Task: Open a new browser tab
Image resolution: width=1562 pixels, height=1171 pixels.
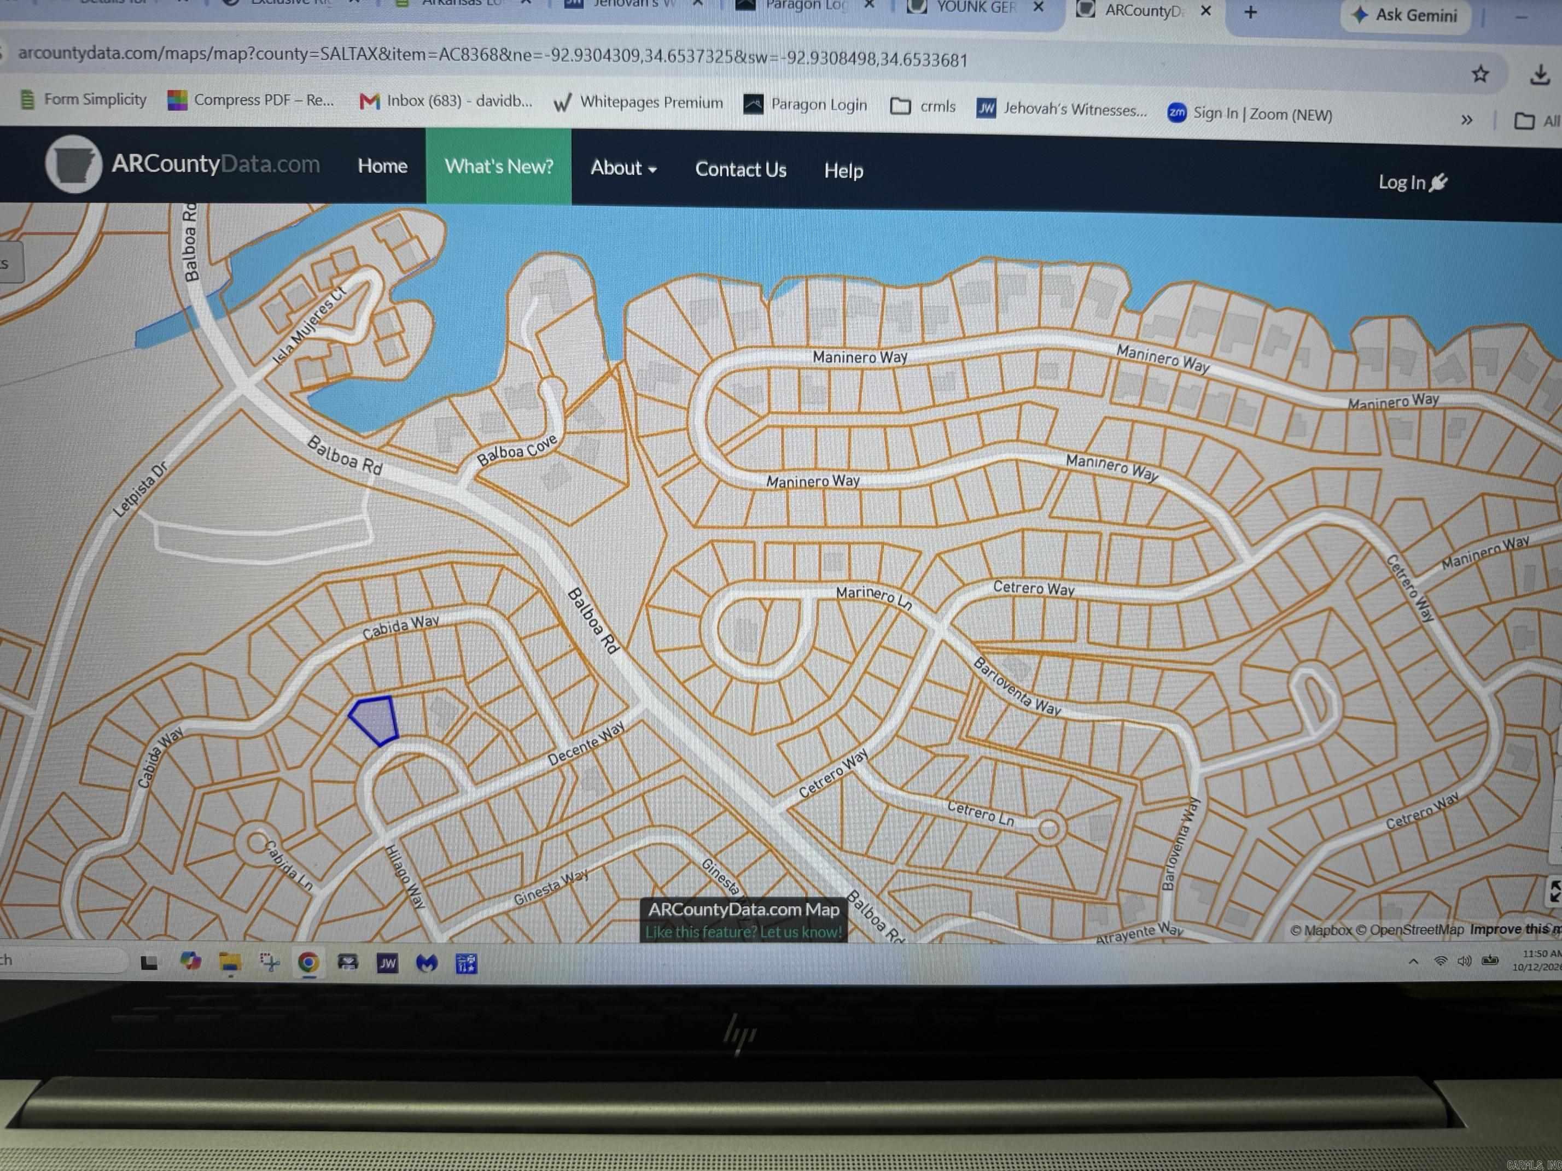Action: point(1251,12)
